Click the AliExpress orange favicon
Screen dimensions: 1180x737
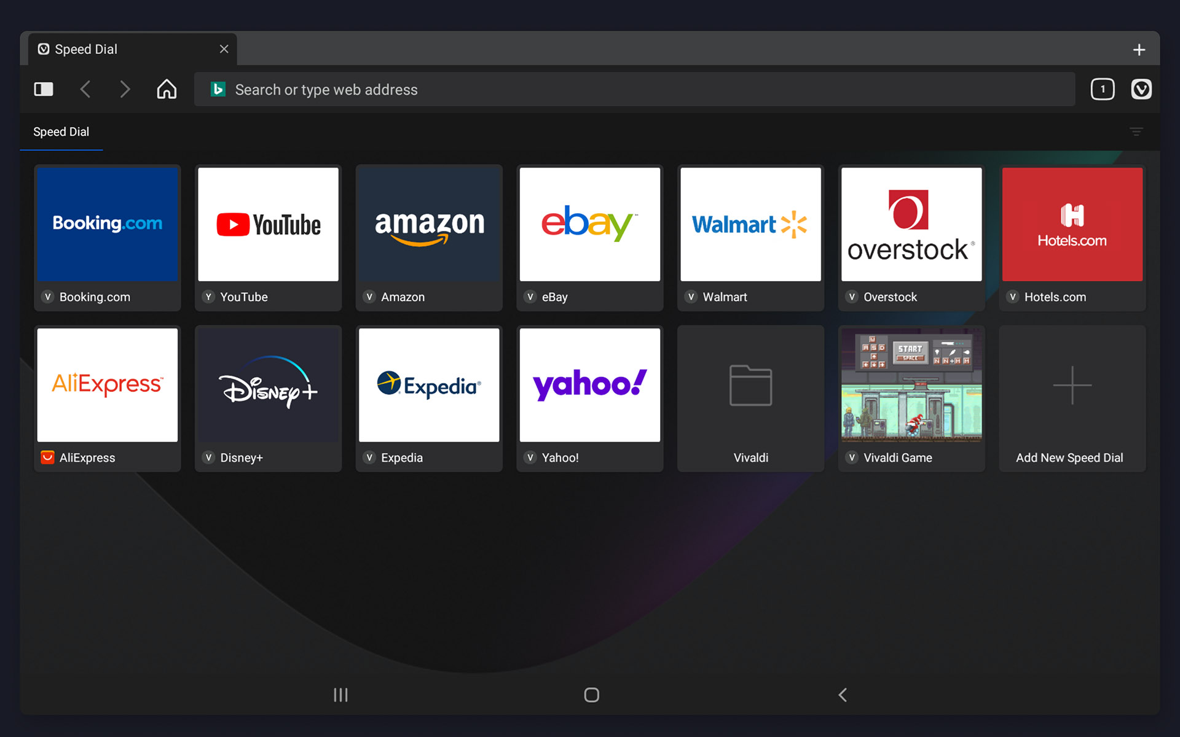click(x=47, y=458)
